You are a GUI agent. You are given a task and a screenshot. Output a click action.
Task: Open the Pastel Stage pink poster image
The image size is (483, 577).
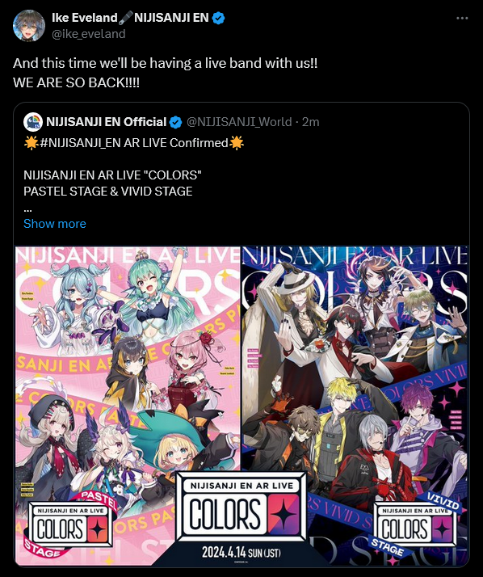click(x=128, y=406)
